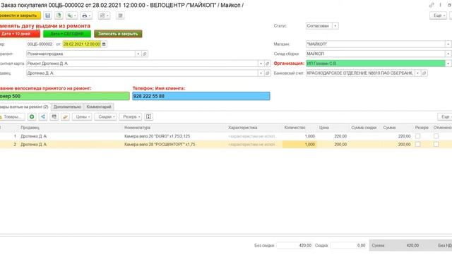Expand dropdown of seller Дротенко field

point(261,73)
